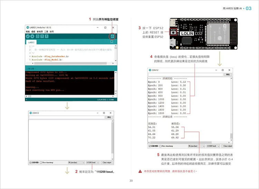Click the vertical scrollbar of the Arduino console
Image resolution: width=259 pixels, height=189 pixels.
116,83
